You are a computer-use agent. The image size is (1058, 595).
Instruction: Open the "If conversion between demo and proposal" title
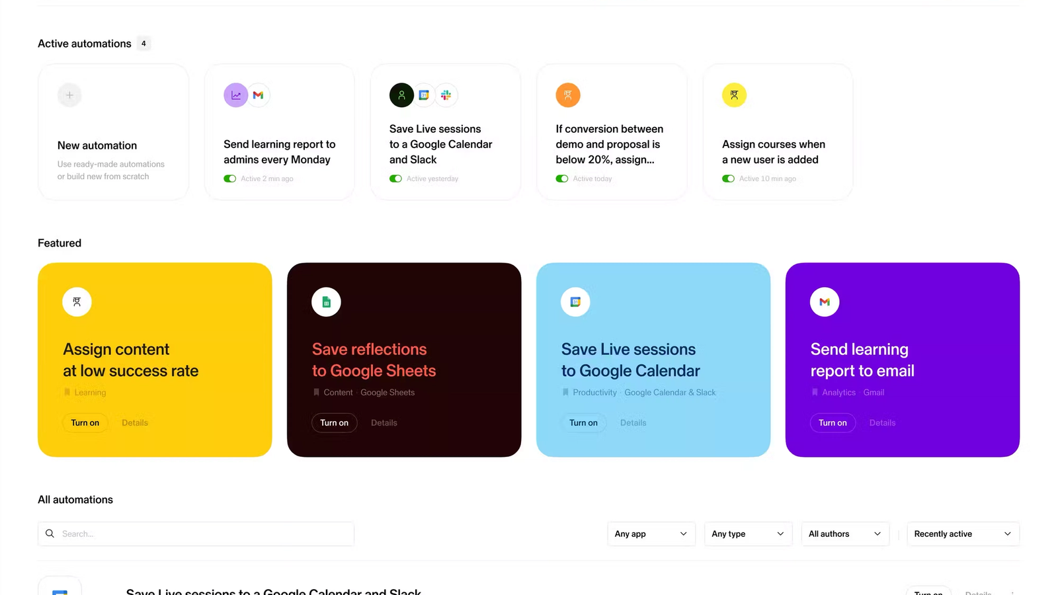click(x=610, y=144)
